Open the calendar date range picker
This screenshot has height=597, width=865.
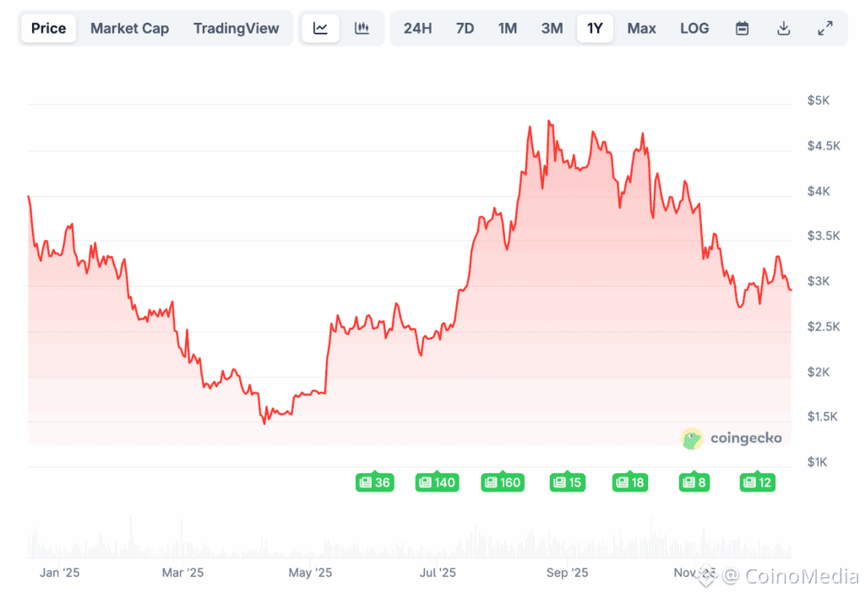coord(742,28)
